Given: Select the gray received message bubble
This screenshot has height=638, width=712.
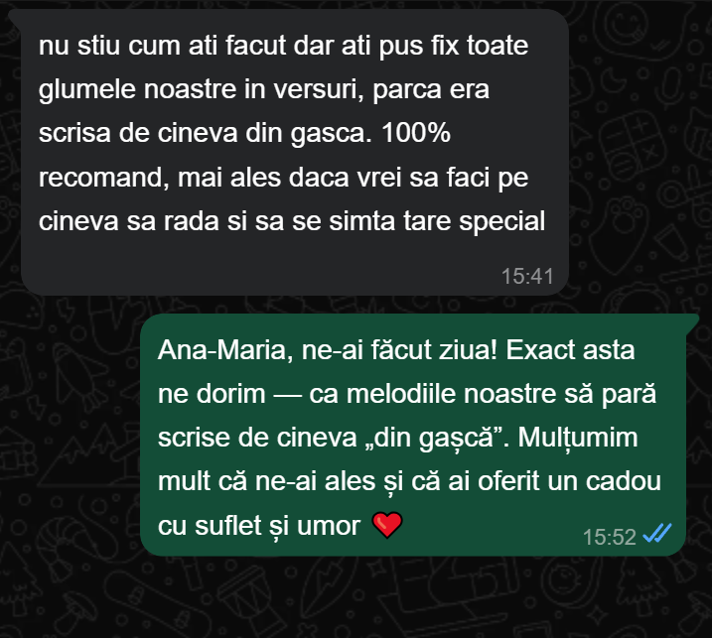Looking at the screenshot, I should click(x=294, y=152).
